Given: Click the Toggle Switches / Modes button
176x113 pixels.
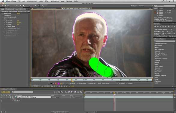Looking at the screenshot, I should tap(60, 112).
